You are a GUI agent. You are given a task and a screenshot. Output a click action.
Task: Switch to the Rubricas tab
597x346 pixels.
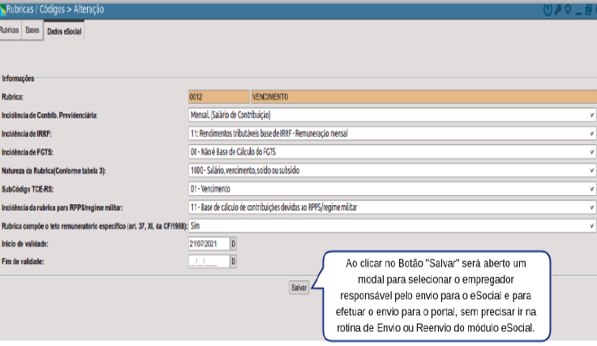tap(10, 30)
